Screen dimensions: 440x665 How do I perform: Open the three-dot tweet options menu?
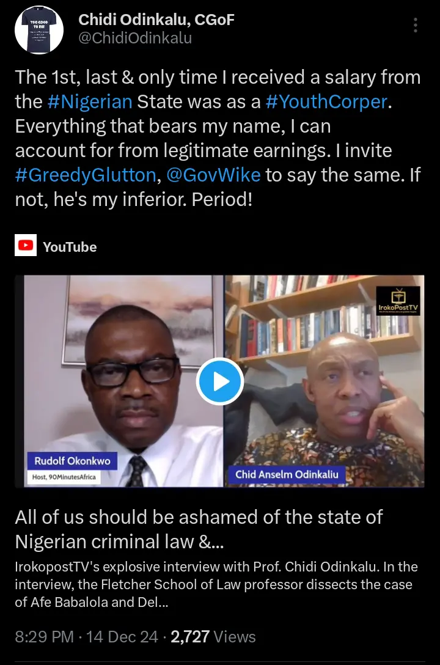tap(416, 26)
